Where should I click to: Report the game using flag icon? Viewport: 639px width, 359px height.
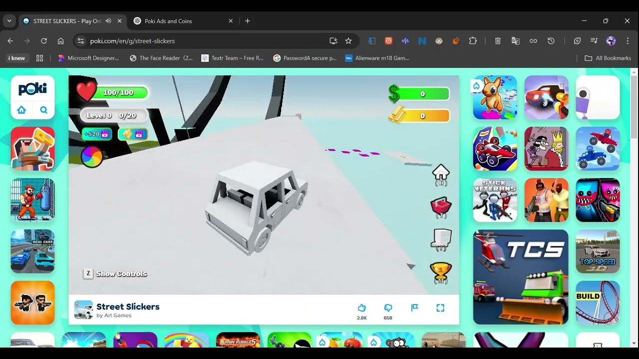[414, 308]
